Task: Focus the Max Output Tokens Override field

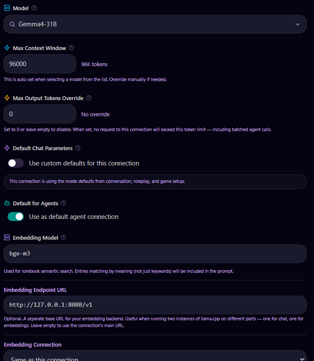Action: pos(39,114)
